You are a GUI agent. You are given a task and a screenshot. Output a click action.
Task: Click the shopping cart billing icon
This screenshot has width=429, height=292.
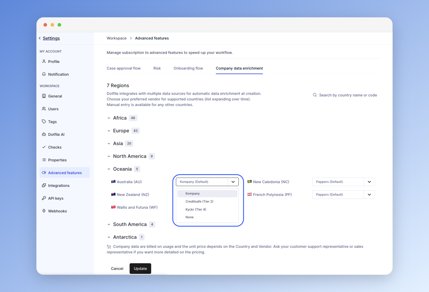pyautogui.click(x=109, y=247)
